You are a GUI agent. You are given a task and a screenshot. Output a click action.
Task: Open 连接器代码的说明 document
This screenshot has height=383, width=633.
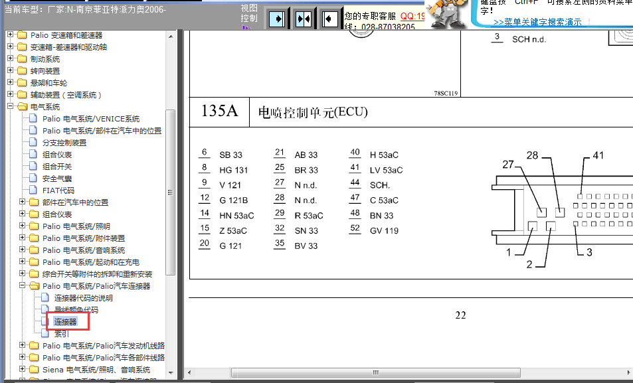pos(84,298)
